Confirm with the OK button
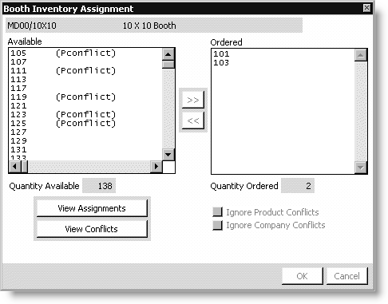 tap(302, 276)
